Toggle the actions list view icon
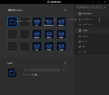The image size is (109, 95). [105, 7]
